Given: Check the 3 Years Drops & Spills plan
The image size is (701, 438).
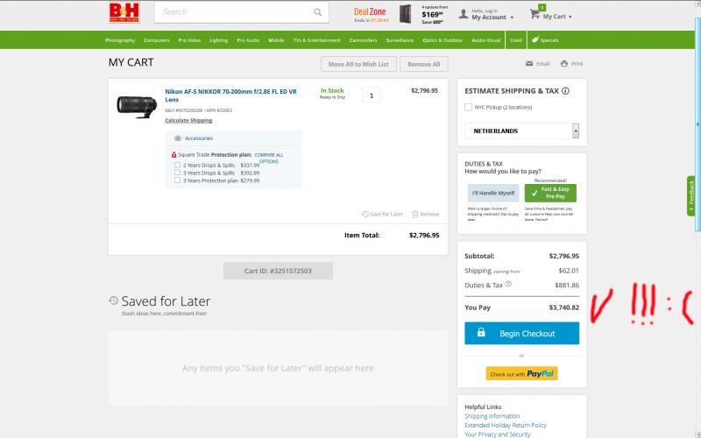Looking at the screenshot, I should [178, 173].
